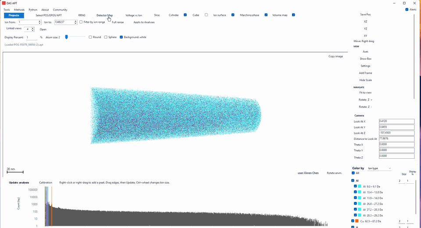Toggle the Cylinder checkbox
This screenshot has width=421, height=228.
pyautogui.click(x=185, y=15)
